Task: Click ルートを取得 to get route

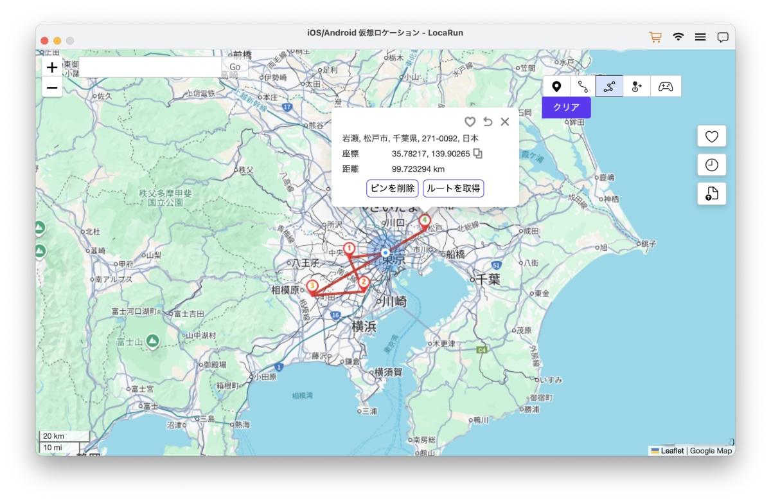Action: click(x=454, y=188)
